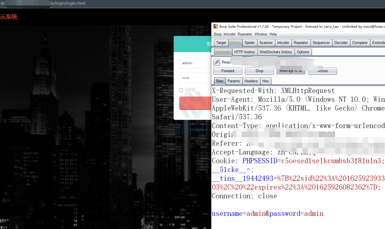385x229 pixels.
Task: Select the Params view tab
Action: click(233, 81)
